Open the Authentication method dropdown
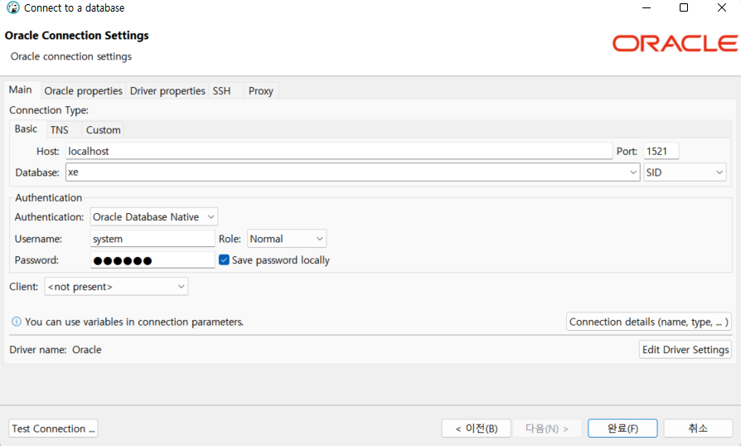Screen dimensions: 741x446 [154, 217]
